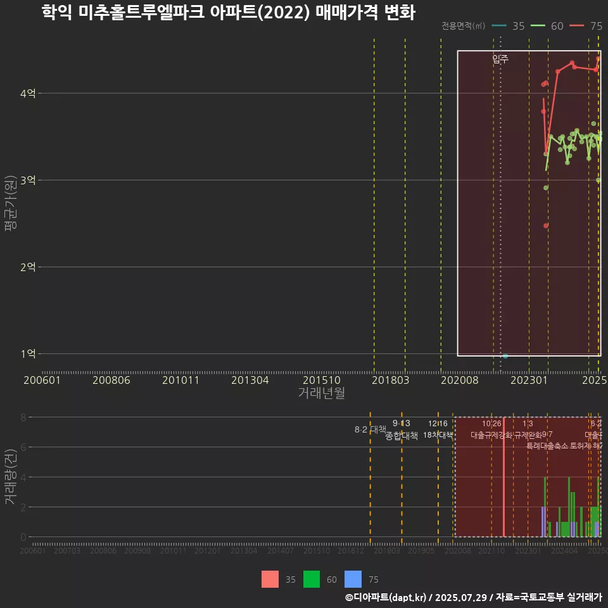Click 201510 tick on the price chart axis
This screenshot has width=608, height=608.
[322, 380]
